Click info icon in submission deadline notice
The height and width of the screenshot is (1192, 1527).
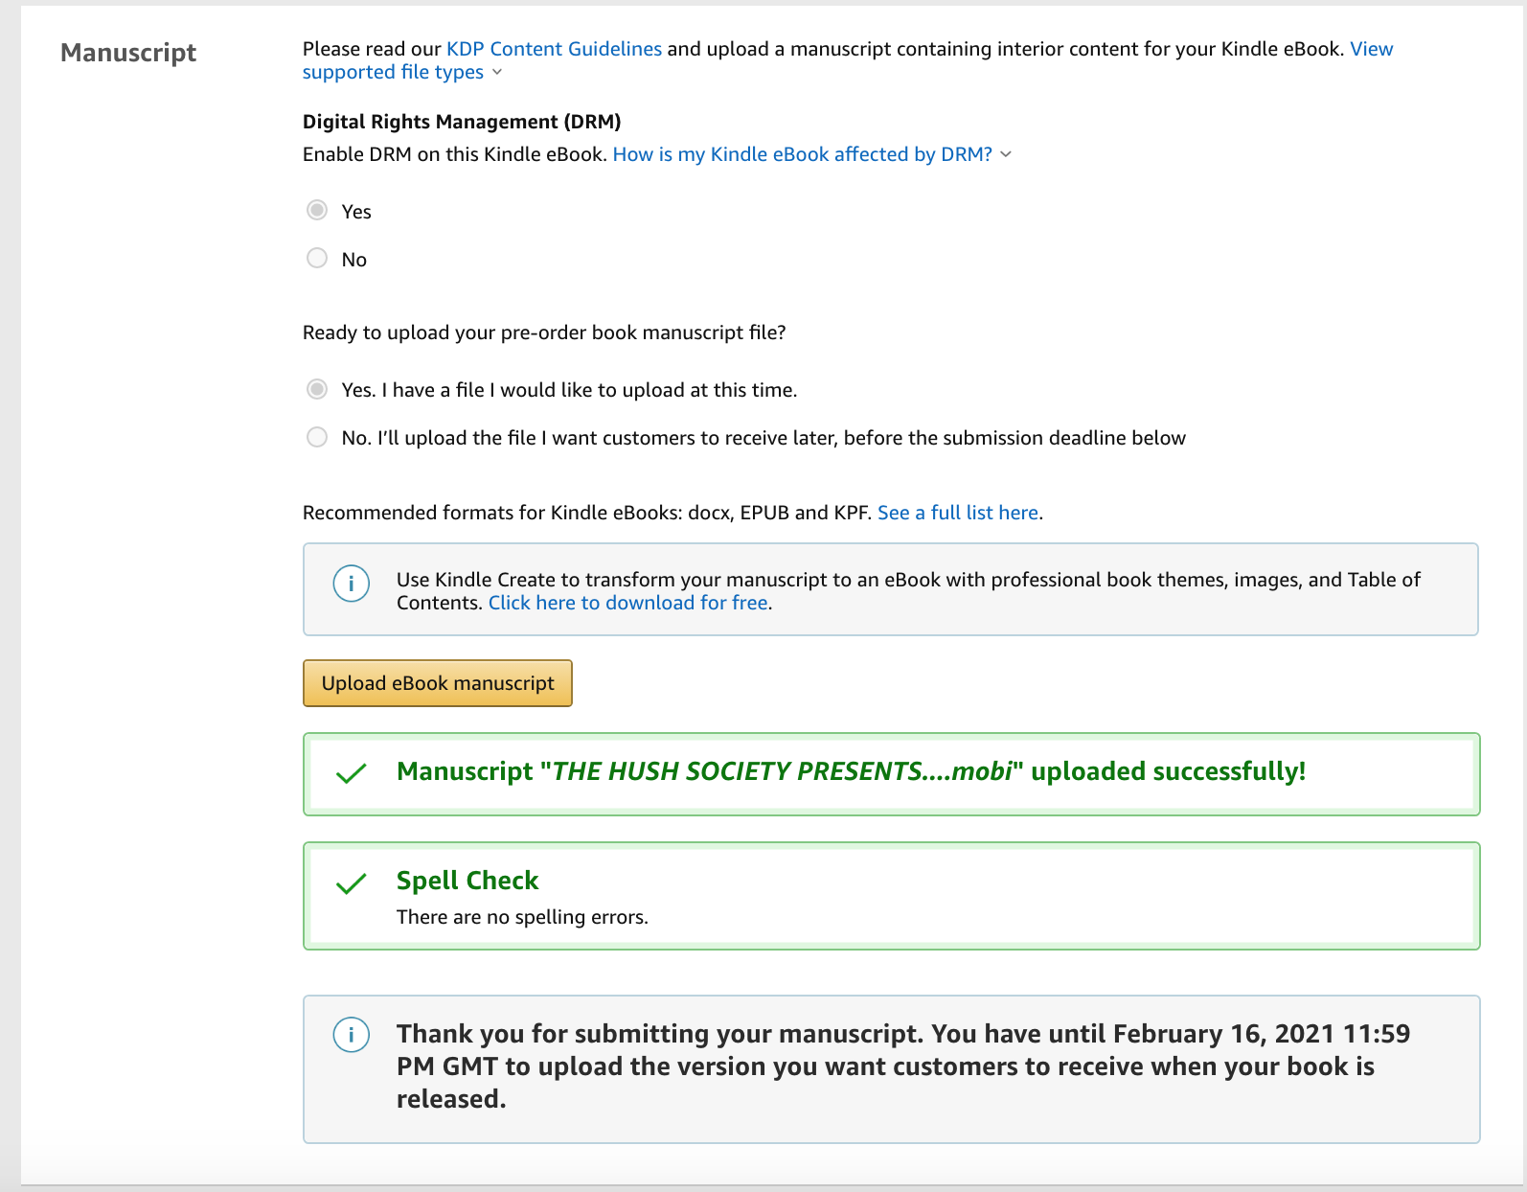352,1034
